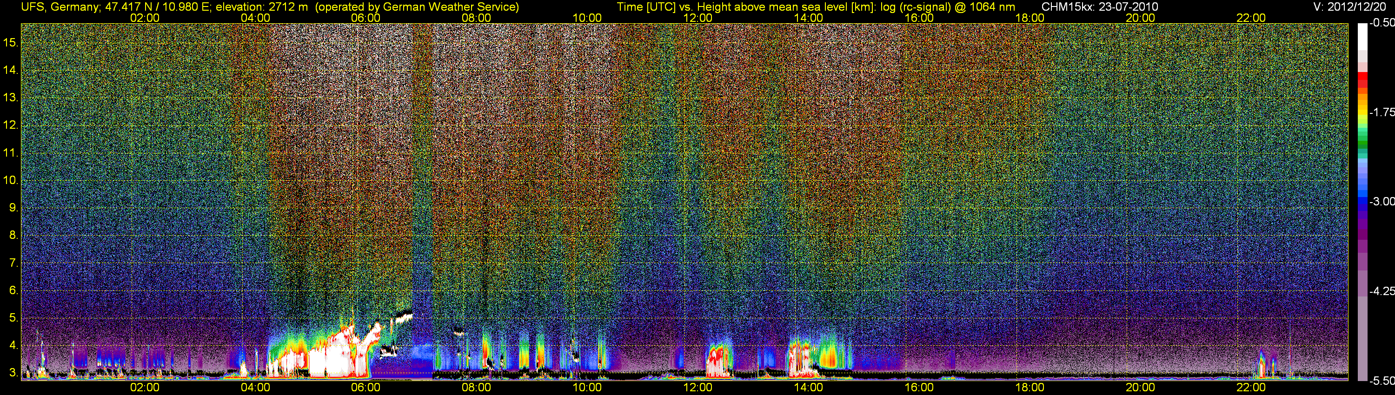1395x395 pixels.
Task: Click the 22:00 bottom time axis label
Action: pyautogui.click(x=1251, y=388)
